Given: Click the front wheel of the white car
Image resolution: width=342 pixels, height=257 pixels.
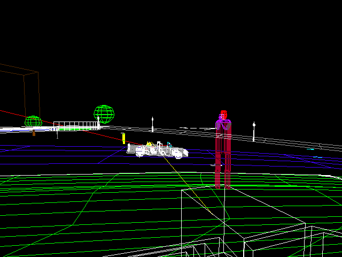Looking at the screenshot, I should point(140,153).
